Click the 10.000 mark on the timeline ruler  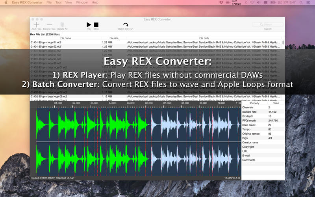click(x=222, y=103)
